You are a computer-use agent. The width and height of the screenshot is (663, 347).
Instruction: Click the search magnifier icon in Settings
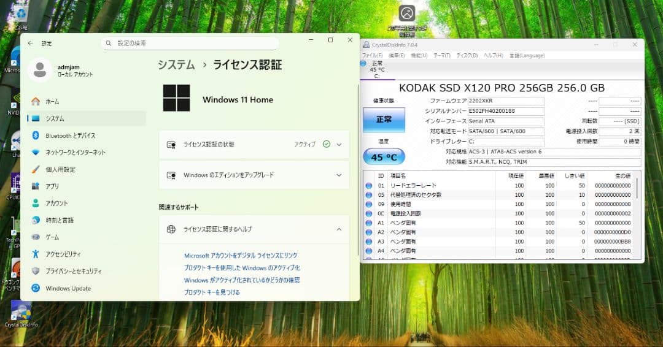(x=109, y=43)
